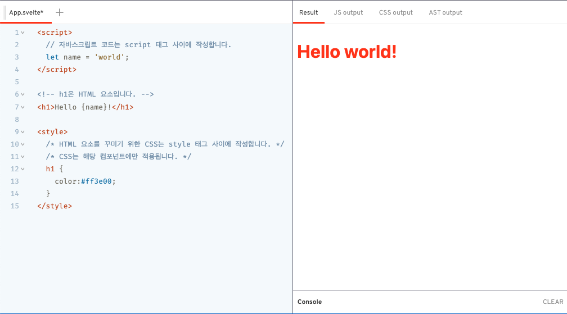Viewport: 567px width, 314px height.
Task: Fold the CSS comment on line 10
Action: [x=22, y=144]
